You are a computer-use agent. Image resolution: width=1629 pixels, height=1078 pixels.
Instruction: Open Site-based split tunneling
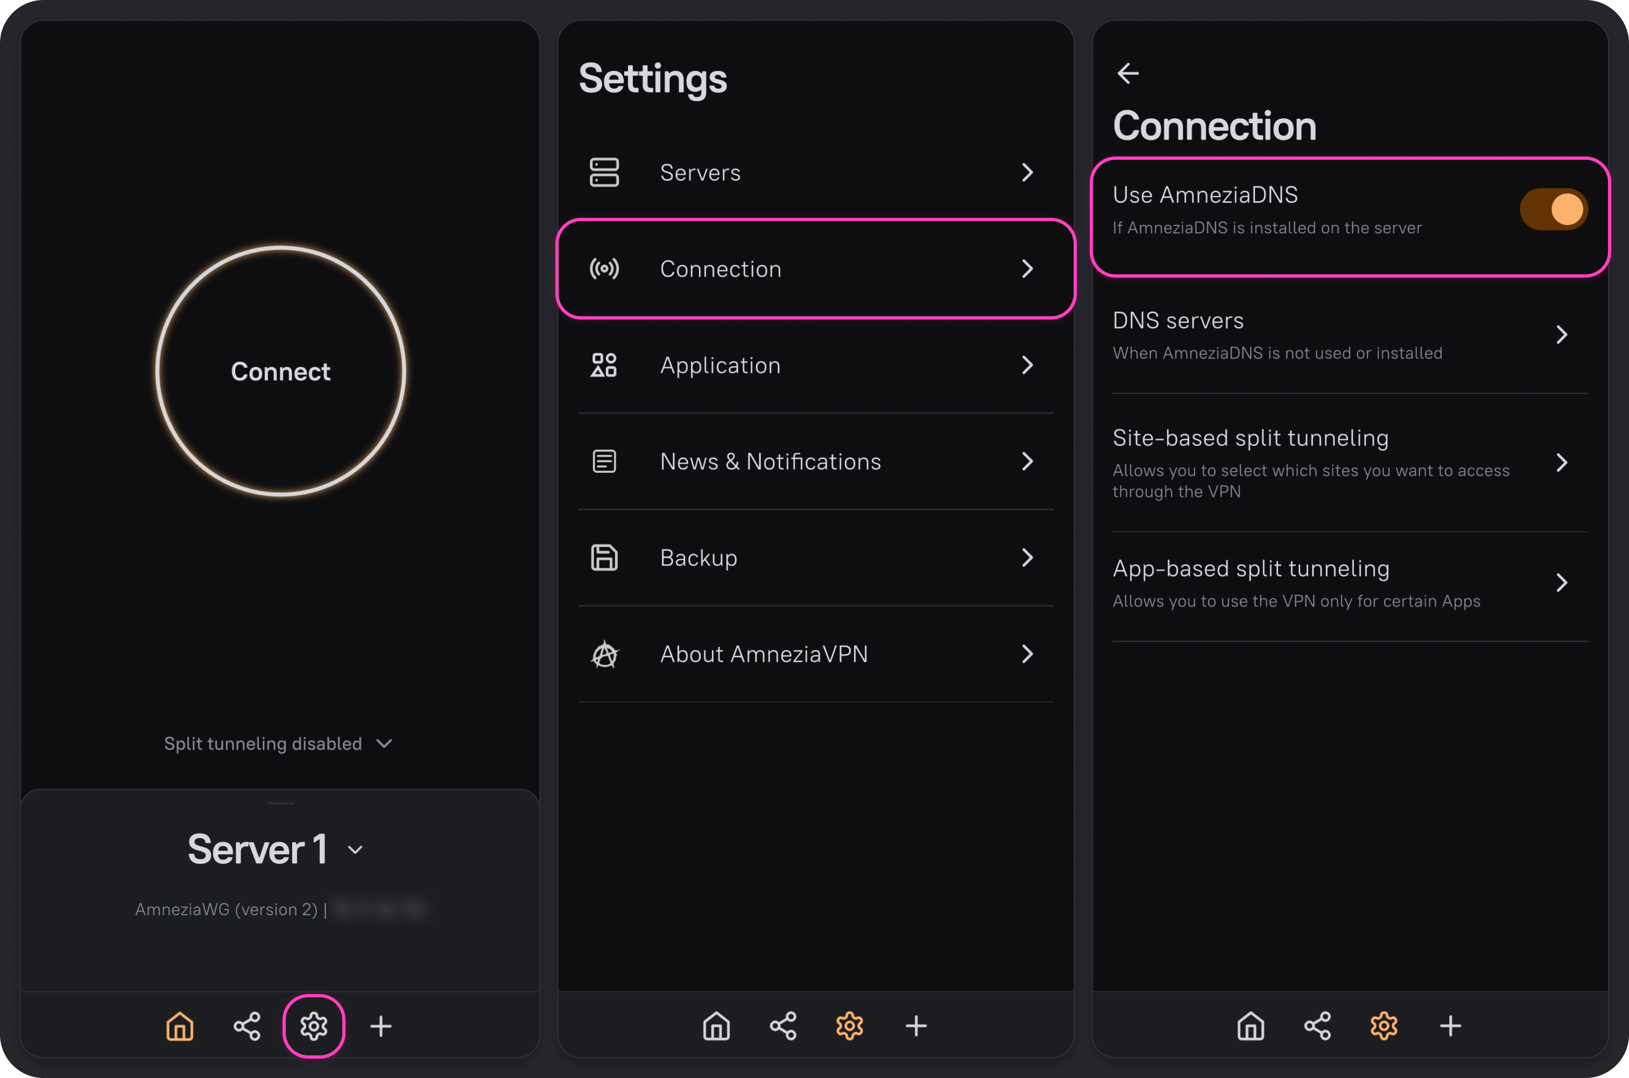pyautogui.click(x=1351, y=463)
